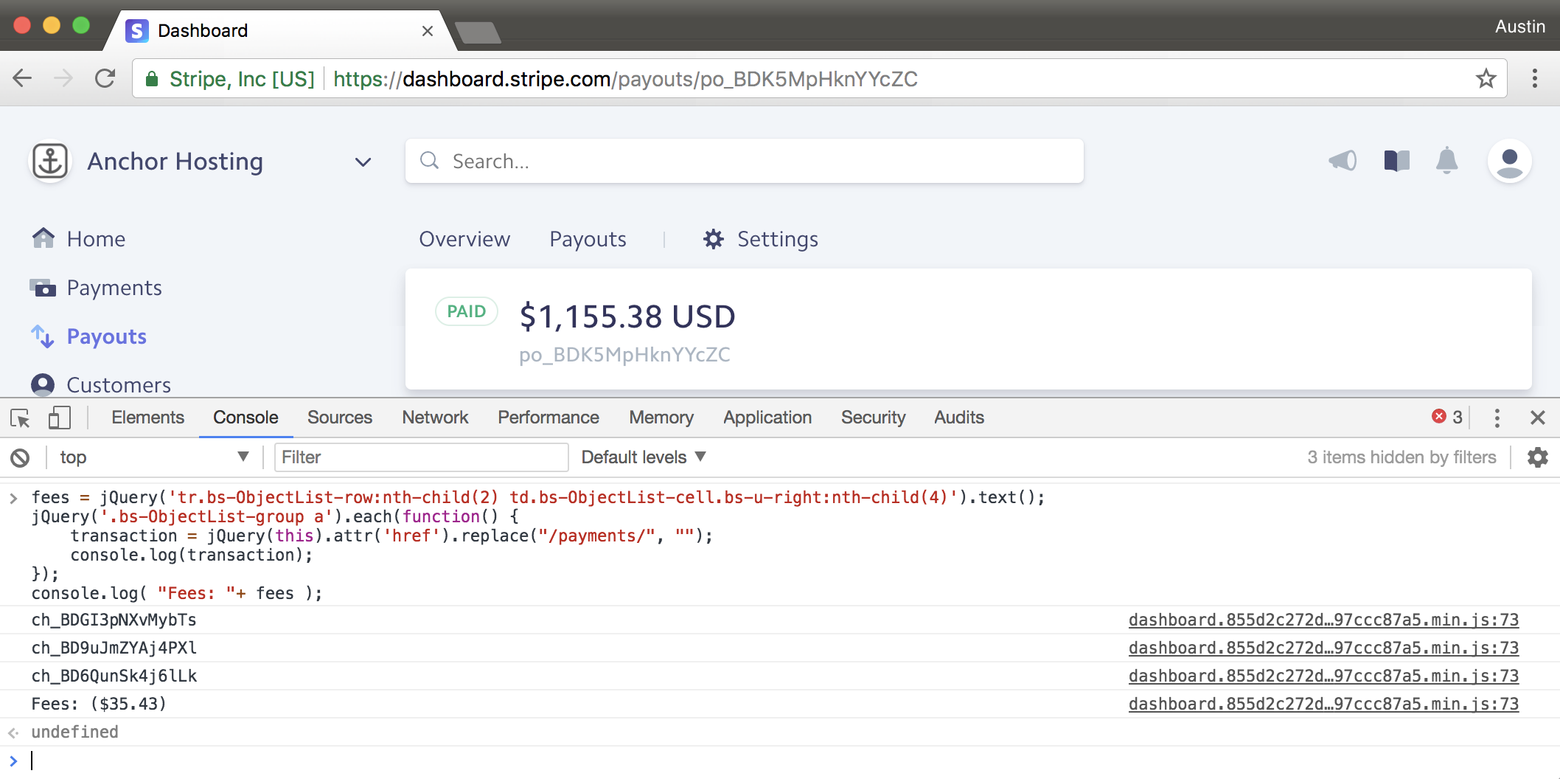
Task: Open the Default levels dropdown
Action: tap(644, 457)
